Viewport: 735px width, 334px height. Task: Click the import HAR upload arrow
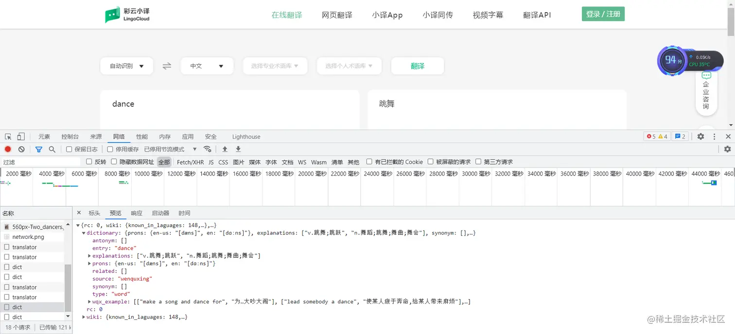pyautogui.click(x=225, y=150)
